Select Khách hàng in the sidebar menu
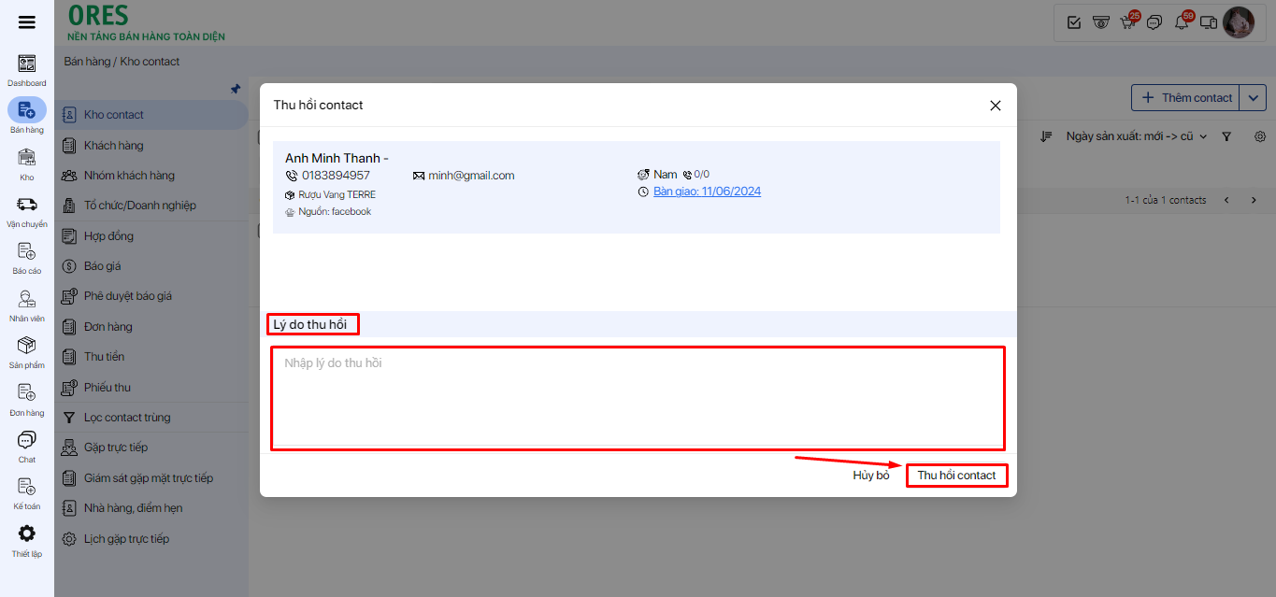1276x597 pixels. (x=113, y=146)
